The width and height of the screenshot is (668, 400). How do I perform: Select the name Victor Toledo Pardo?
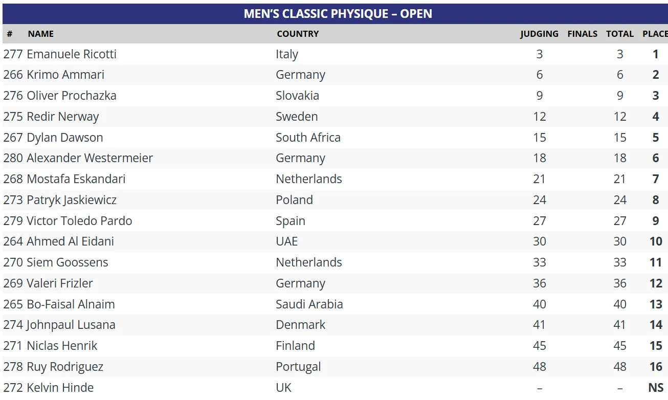click(79, 221)
